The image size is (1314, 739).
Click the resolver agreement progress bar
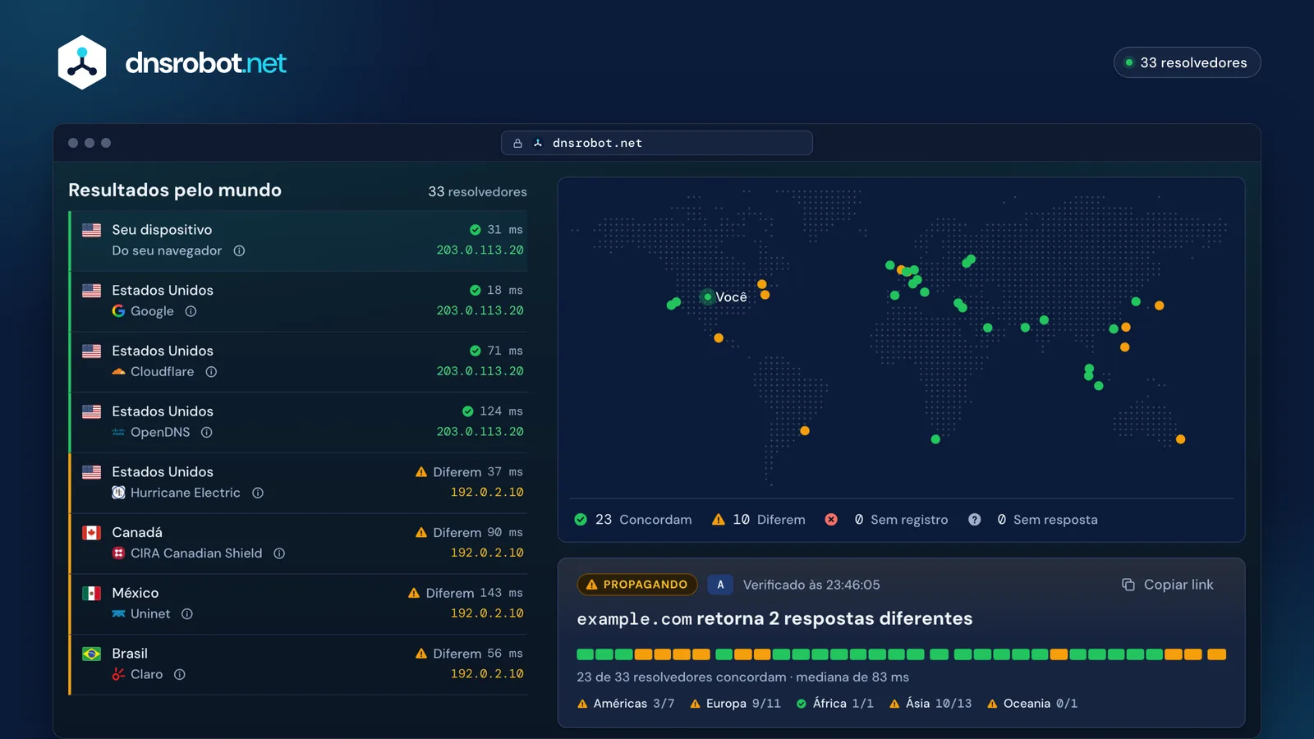[x=901, y=654]
